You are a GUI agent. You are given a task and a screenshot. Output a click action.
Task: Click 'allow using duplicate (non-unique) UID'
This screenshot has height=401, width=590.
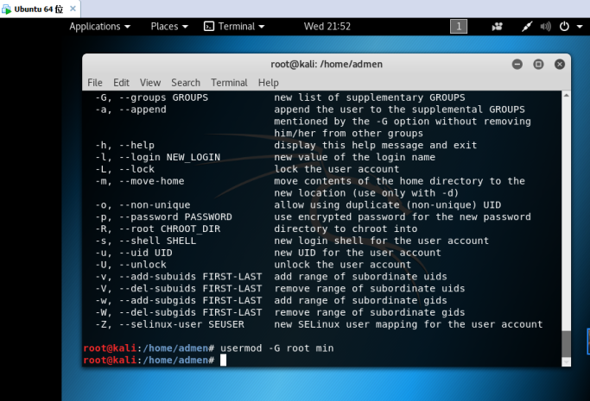(x=387, y=205)
